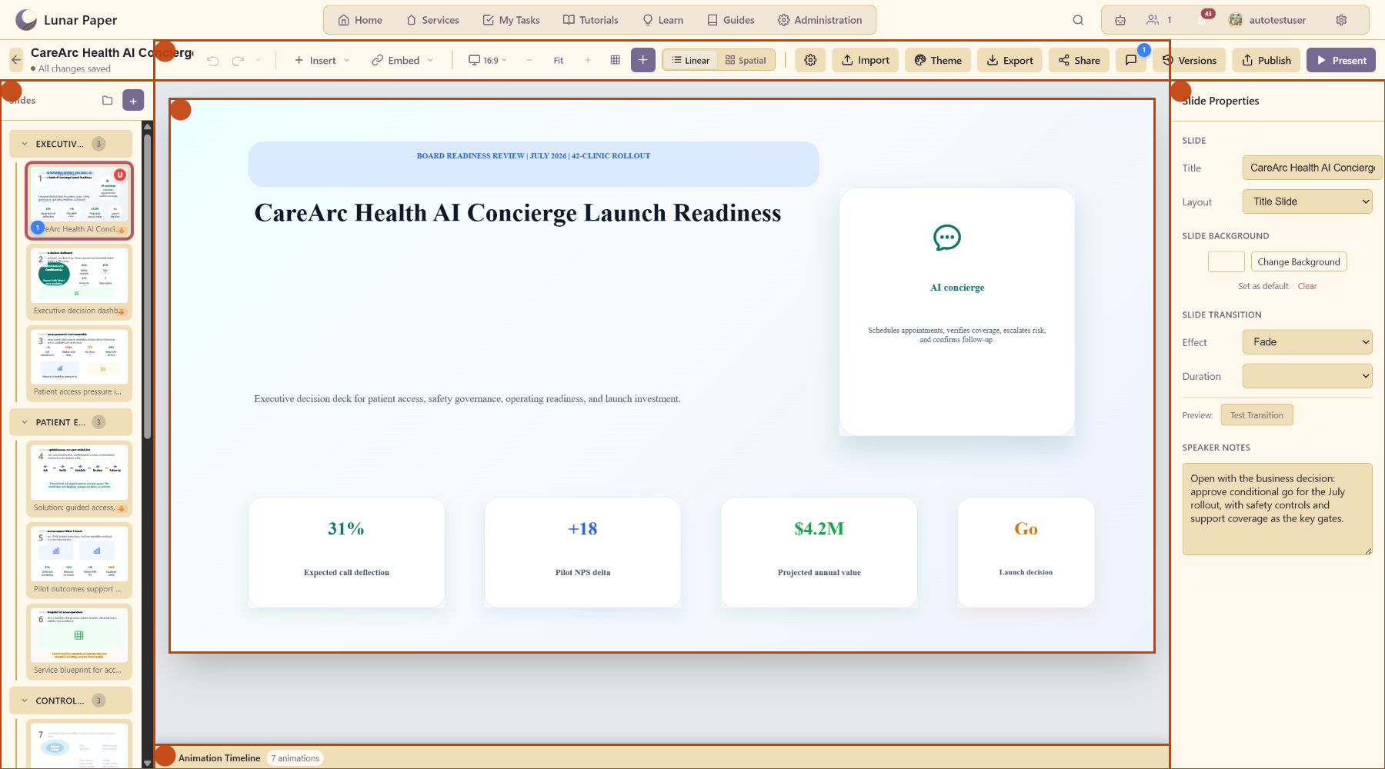Open the Effect Fade dropdown

click(x=1307, y=342)
